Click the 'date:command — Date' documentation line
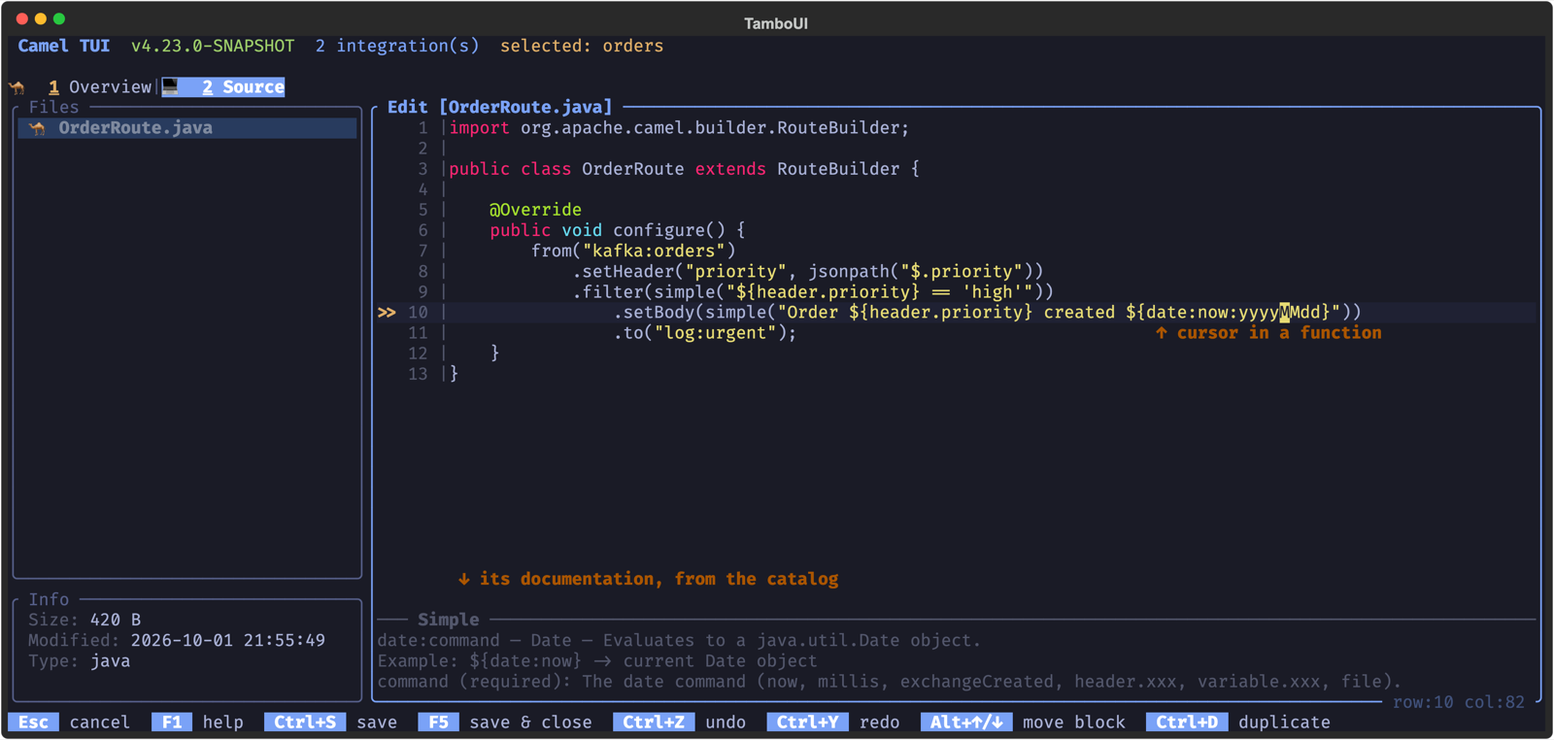 (x=679, y=641)
